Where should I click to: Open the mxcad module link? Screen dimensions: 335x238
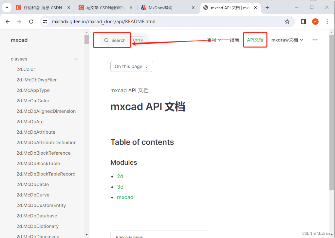(x=125, y=197)
